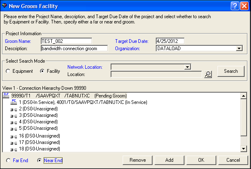Click the Add button
Viewport: 251px width, 169px height.
click(169, 160)
